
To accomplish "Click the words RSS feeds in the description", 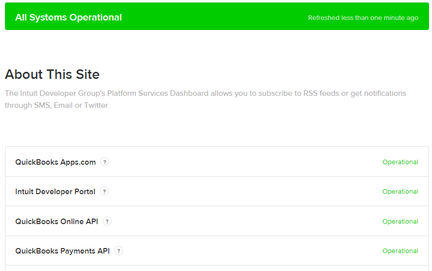I will pos(321,93).
